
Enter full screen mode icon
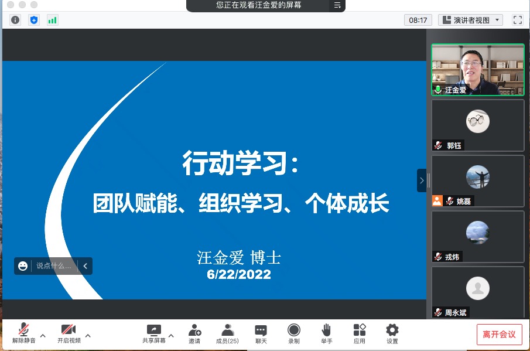tap(518, 20)
